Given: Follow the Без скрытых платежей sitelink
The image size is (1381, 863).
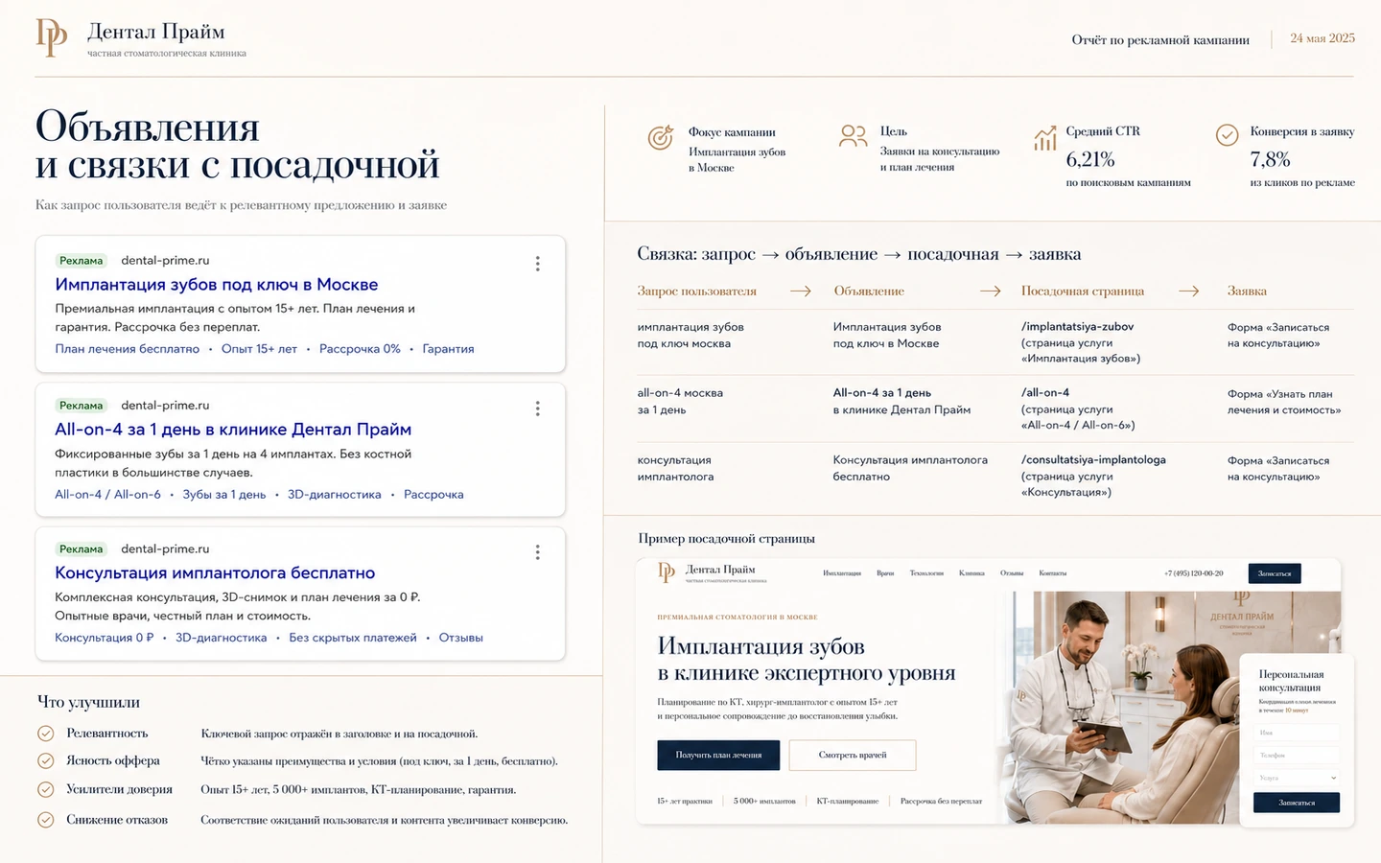Looking at the screenshot, I should coord(353,638).
